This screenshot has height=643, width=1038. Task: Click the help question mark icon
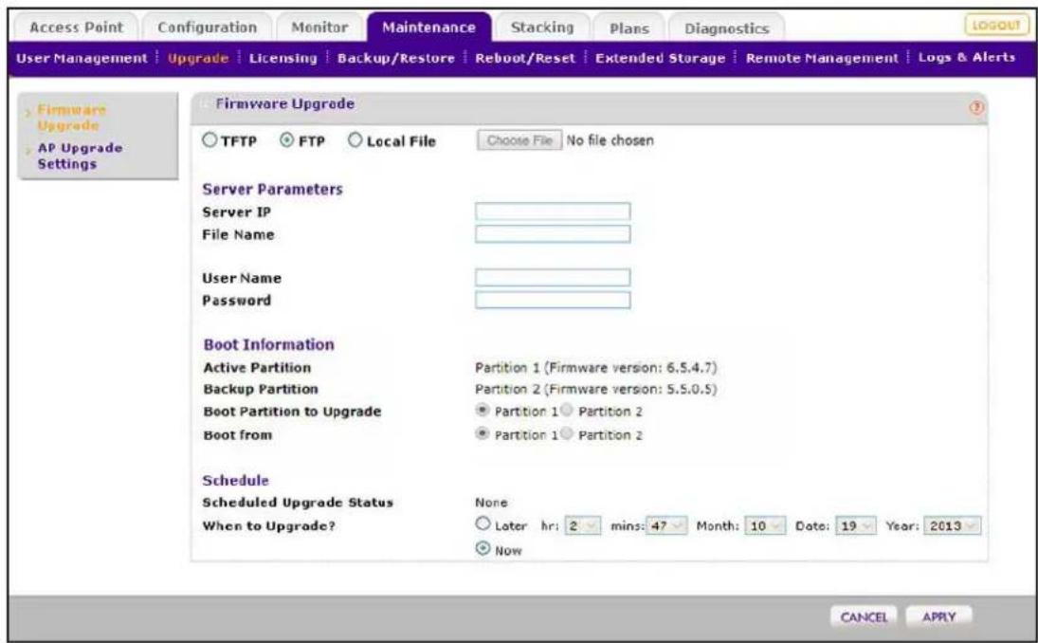976,107
